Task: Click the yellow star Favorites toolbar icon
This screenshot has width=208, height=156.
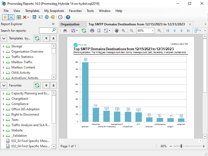Action: point(5,17)
